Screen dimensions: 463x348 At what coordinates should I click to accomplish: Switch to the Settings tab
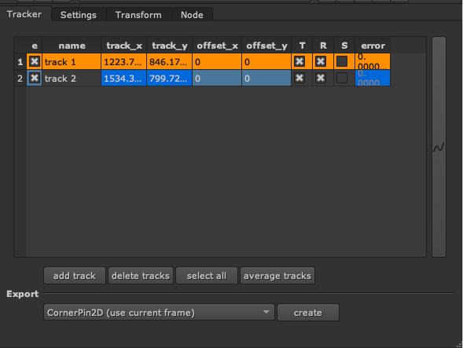click(79, 15)
